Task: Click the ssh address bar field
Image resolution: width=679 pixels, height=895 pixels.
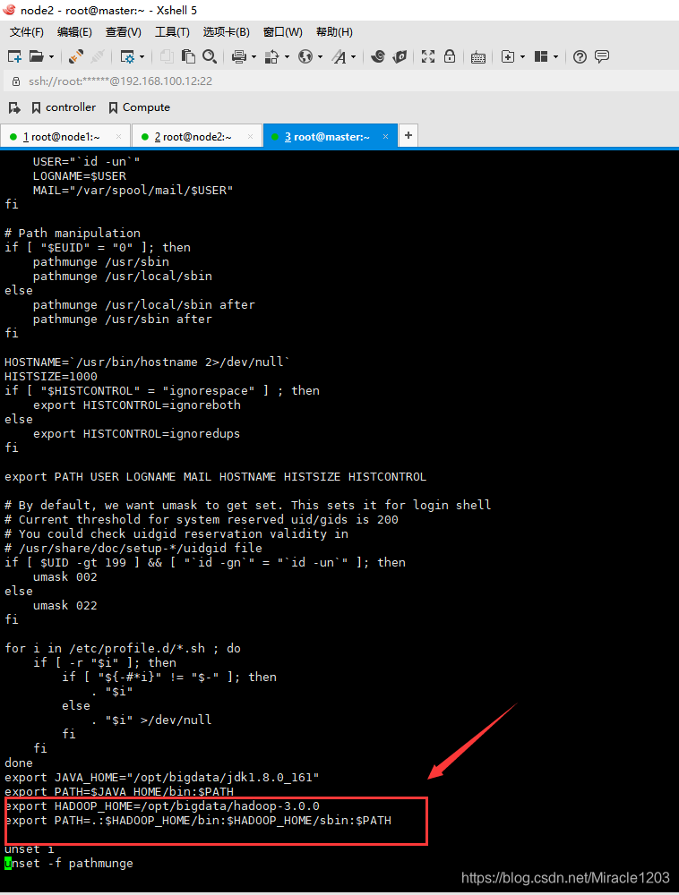Action: coord(343,81)
